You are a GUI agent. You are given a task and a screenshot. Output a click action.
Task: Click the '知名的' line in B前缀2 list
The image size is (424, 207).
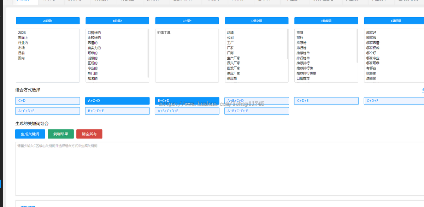click(x=93, y=78)
